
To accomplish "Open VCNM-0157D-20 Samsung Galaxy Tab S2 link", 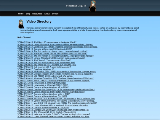I will 52,53.
